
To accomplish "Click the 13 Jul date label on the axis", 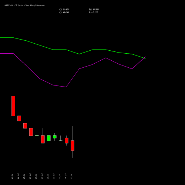I will 12,176.
